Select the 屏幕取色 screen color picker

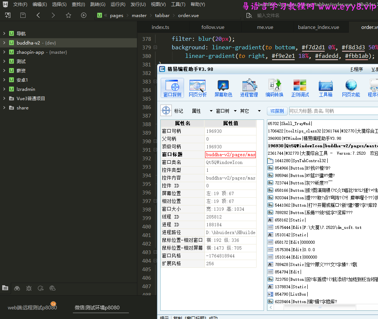coord(223,88)
